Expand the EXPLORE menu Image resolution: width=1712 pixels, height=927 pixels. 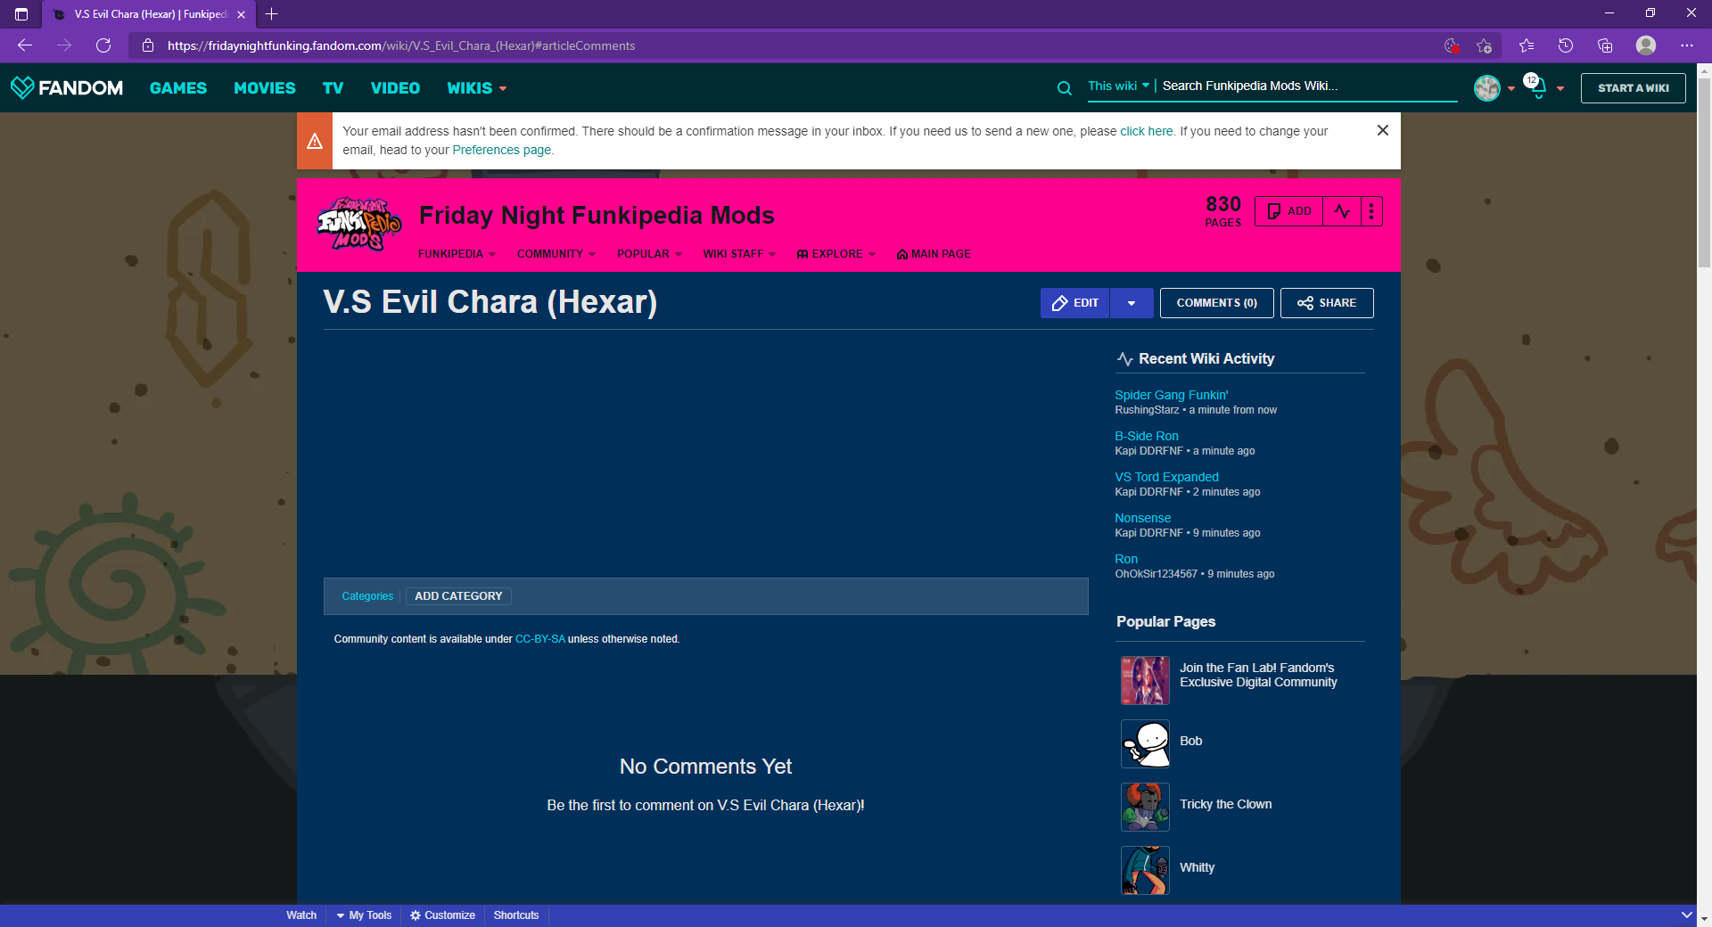click(x=836, y=254)
